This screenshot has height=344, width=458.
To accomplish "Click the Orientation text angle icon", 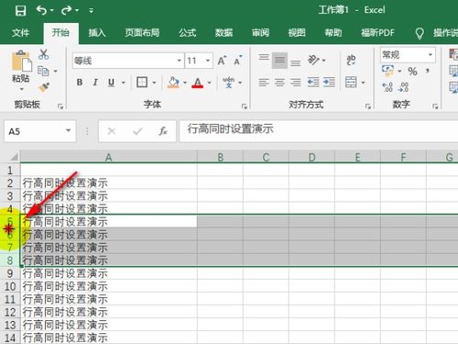I will tap(313, 60).
